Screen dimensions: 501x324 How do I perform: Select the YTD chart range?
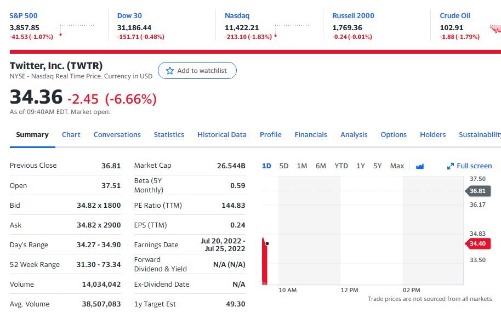(x=341, y=166)
